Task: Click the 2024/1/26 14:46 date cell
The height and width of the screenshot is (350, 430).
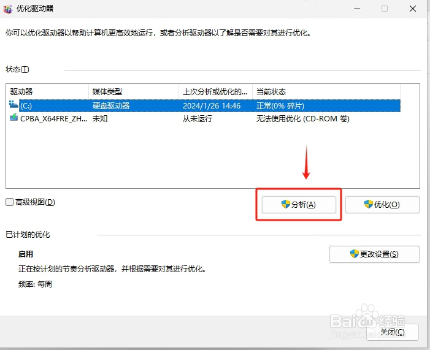Action: click(x=212, y=106)
